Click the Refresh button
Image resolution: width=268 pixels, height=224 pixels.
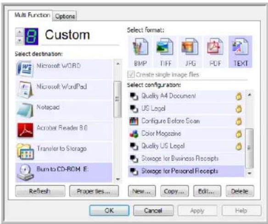[x=40, y=191]
